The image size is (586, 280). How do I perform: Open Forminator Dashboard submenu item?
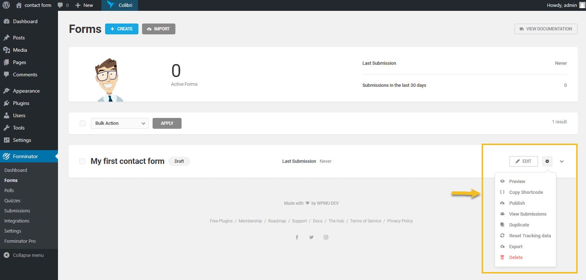coord(16,170)
